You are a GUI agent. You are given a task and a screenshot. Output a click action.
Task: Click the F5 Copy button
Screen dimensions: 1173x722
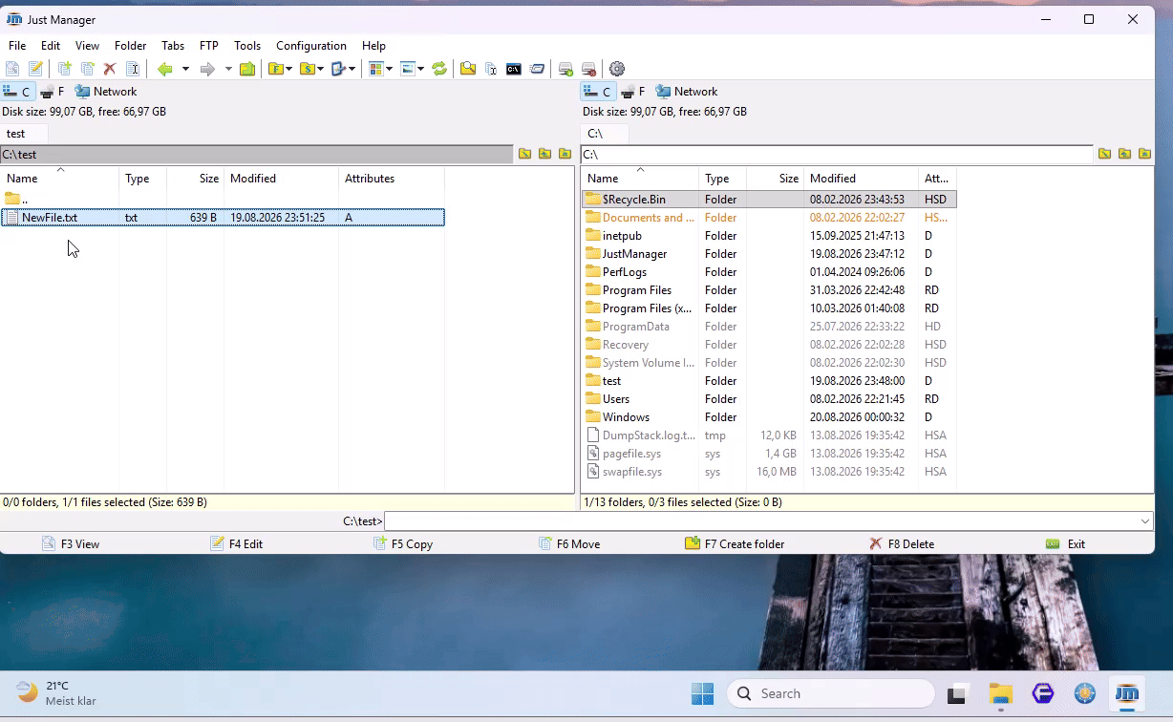click(x=404, y=544)
